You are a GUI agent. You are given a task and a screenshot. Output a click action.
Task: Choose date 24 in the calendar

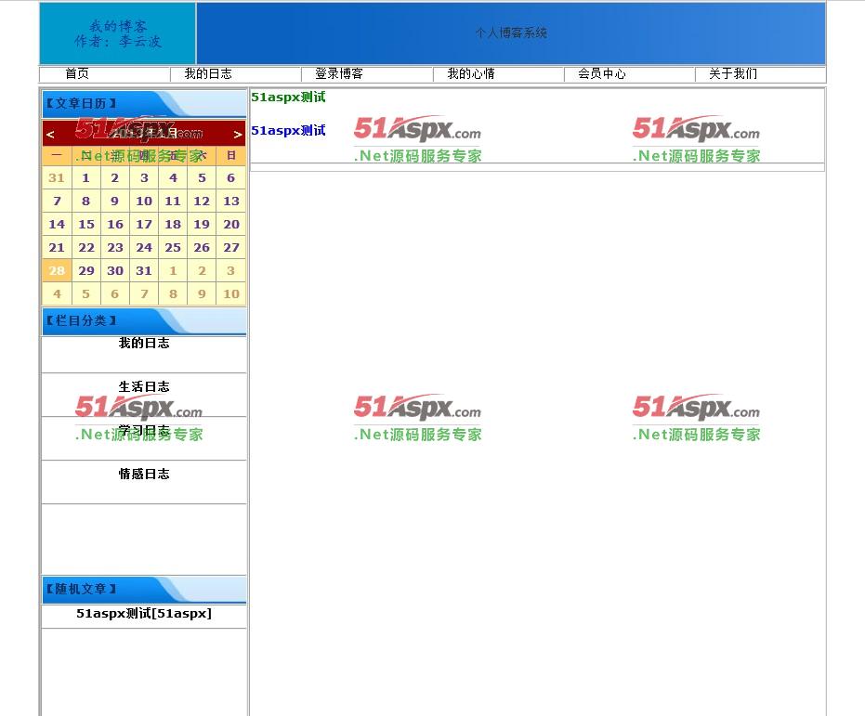[144, 248]
